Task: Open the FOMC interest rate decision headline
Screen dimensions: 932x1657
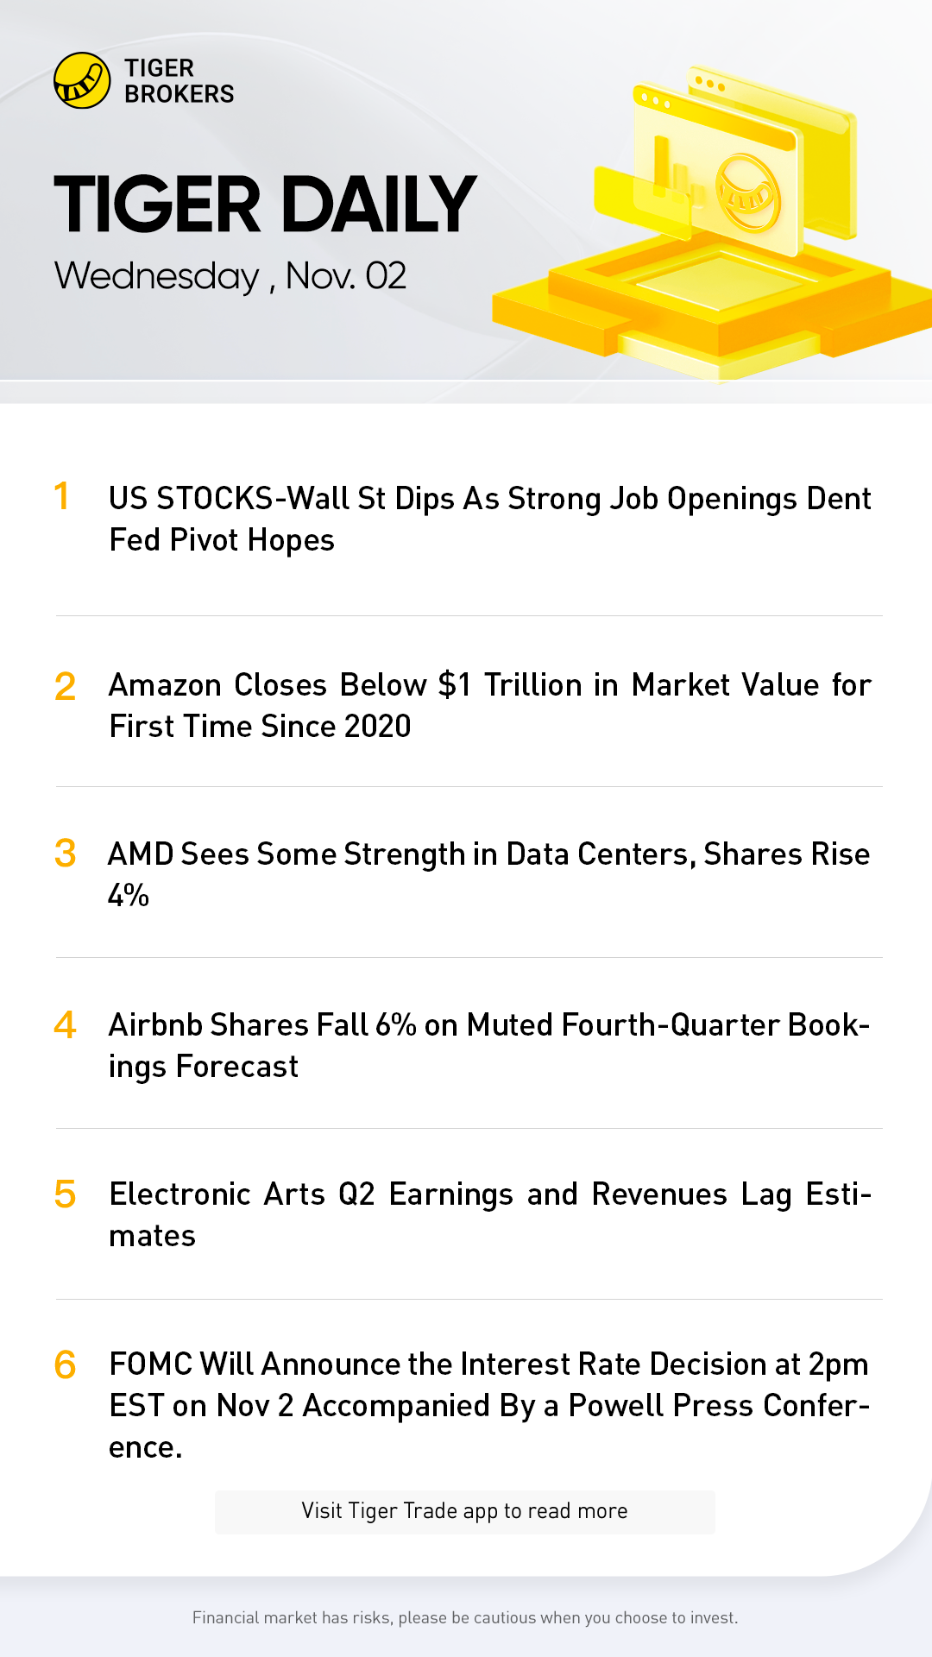Action: (x=488, y=1405)
